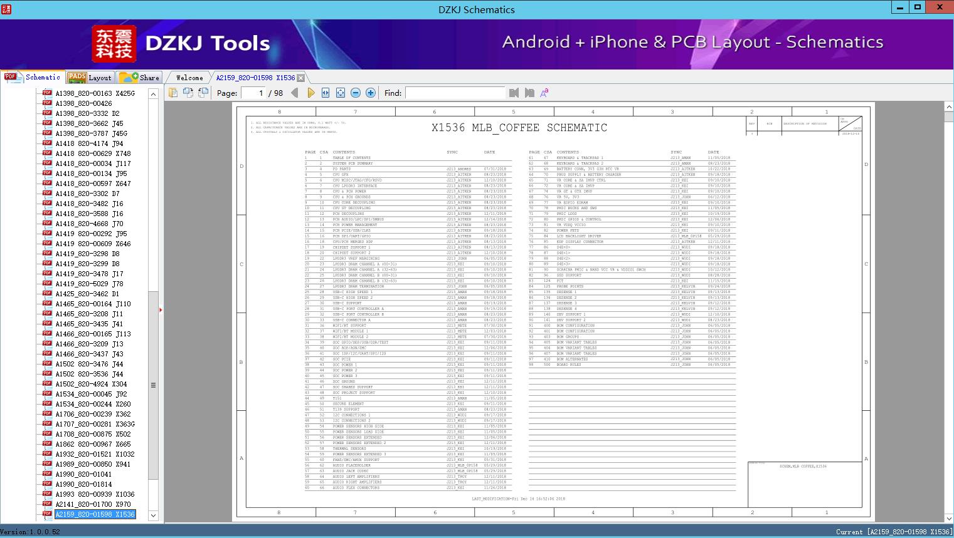
Task: Switch to the Layout tab
Action: point(90,78)
